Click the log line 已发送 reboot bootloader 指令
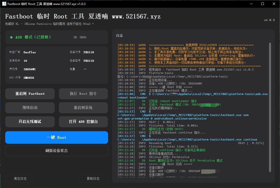 (157, 101)
